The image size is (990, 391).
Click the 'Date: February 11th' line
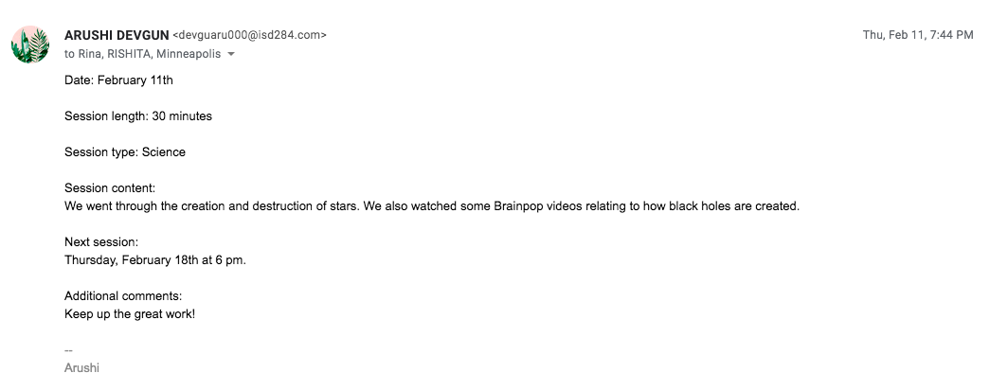click(x=118, y=80)
